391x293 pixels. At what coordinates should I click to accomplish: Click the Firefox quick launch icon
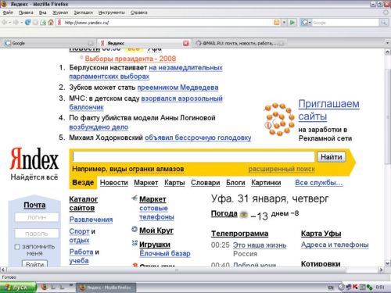coord(45,287)
